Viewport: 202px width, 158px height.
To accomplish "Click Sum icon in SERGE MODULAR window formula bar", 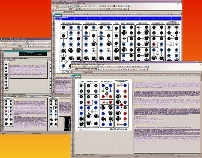I will (88, 72).
